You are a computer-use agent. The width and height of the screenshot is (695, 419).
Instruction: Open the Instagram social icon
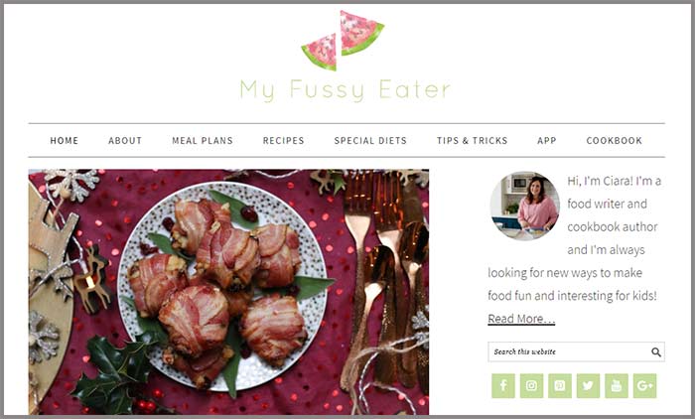point(531,386)
